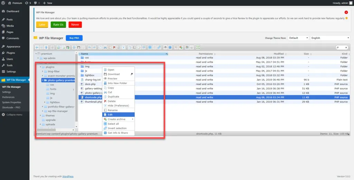Collapse the plugins tree folder arrow
Viewport: 354px width, 180px height.
click(x=40, y=67)
